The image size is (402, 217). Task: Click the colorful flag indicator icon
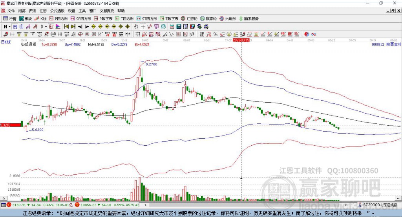[58, 27]
